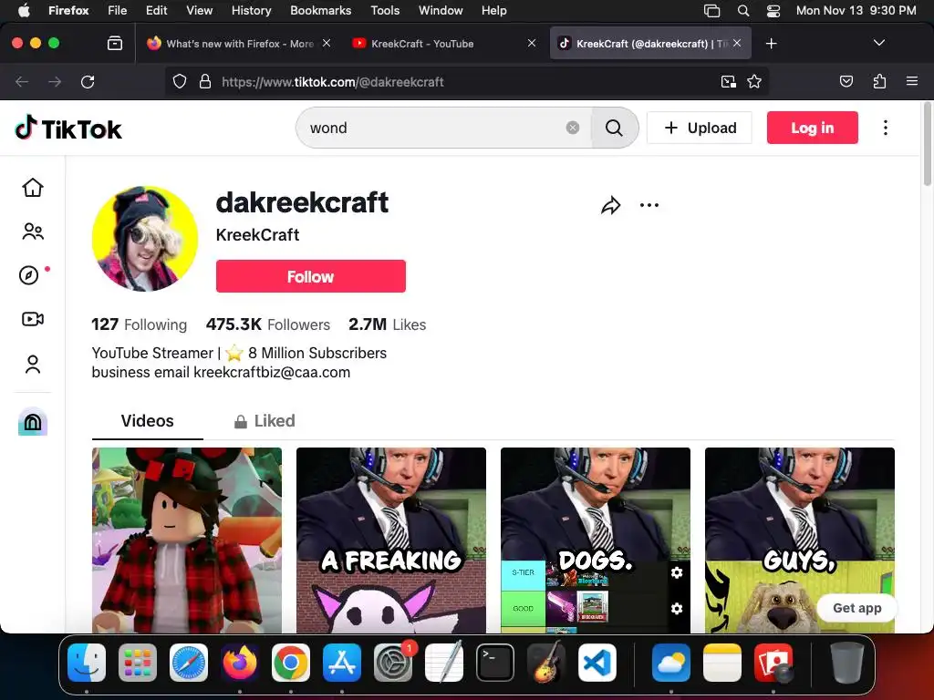Image resolution: width=934 pixels, height=700 pixels.
Task: Open the 475.3K Followers count
Action: coord(267,324)
